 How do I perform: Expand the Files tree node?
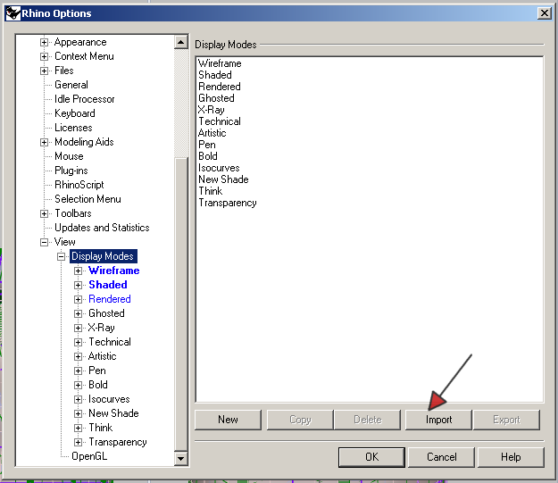(x=44, y=71)
